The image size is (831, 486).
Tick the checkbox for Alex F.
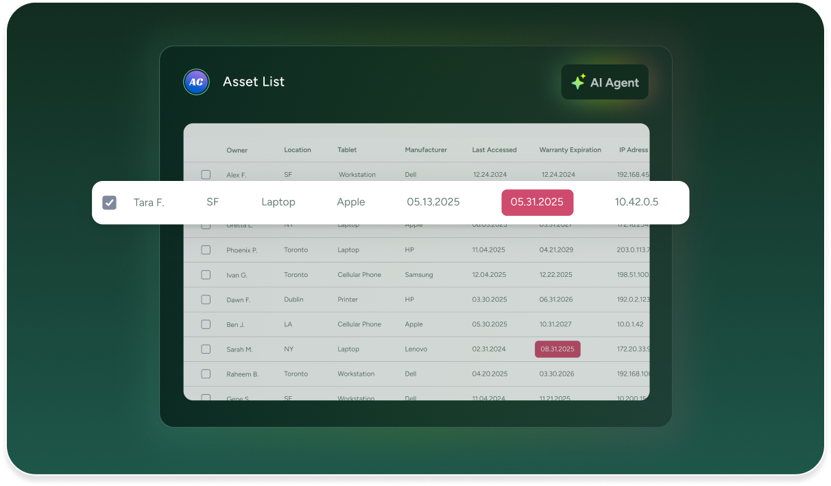point(206,175)
